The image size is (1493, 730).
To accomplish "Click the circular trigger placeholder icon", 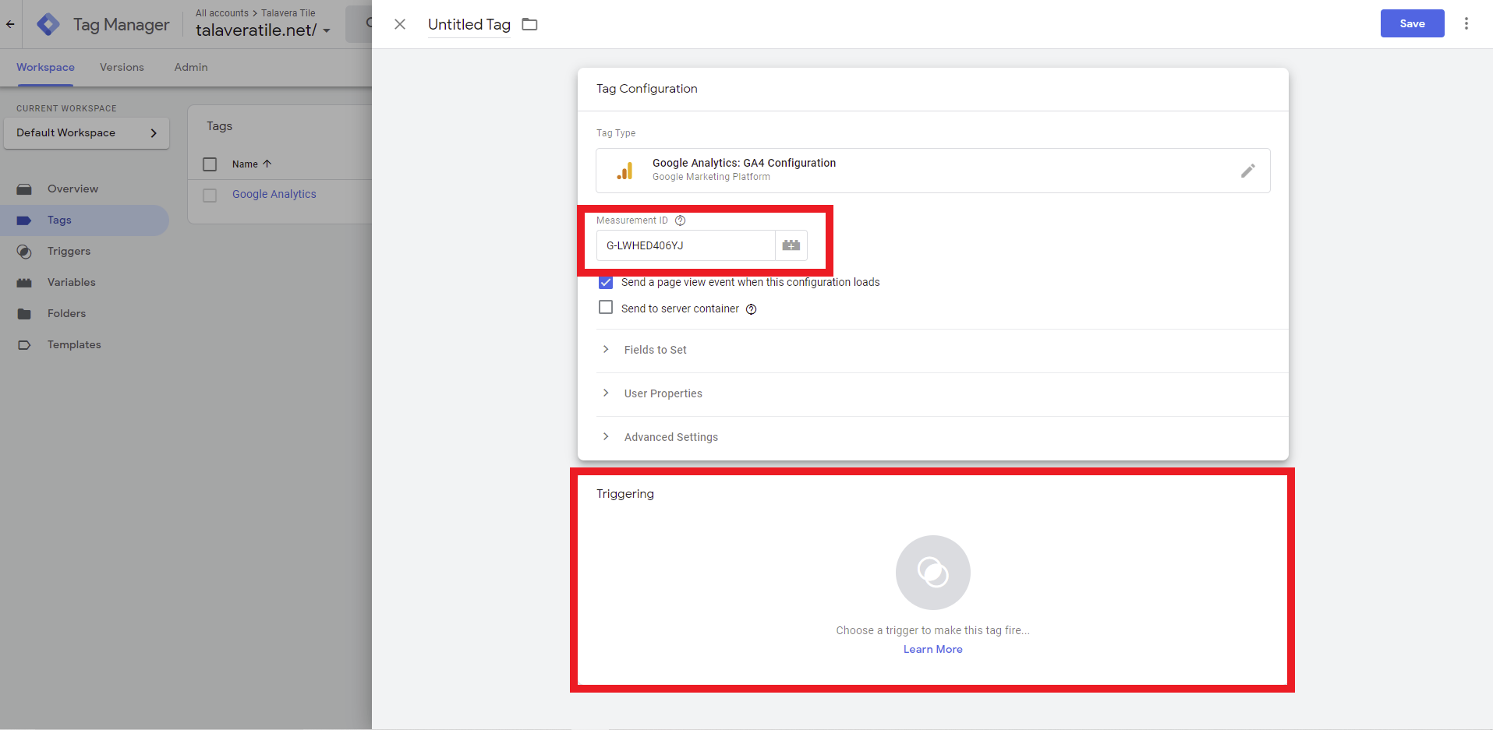I will pyautogui.click(x=932, y=573).
